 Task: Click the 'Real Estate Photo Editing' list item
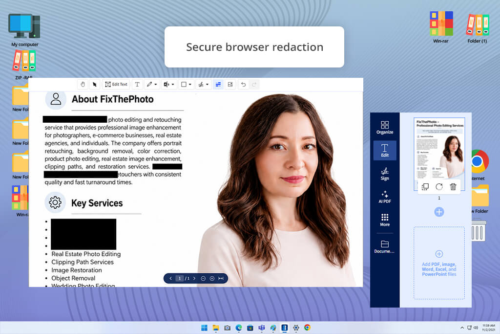coord(86,254)
